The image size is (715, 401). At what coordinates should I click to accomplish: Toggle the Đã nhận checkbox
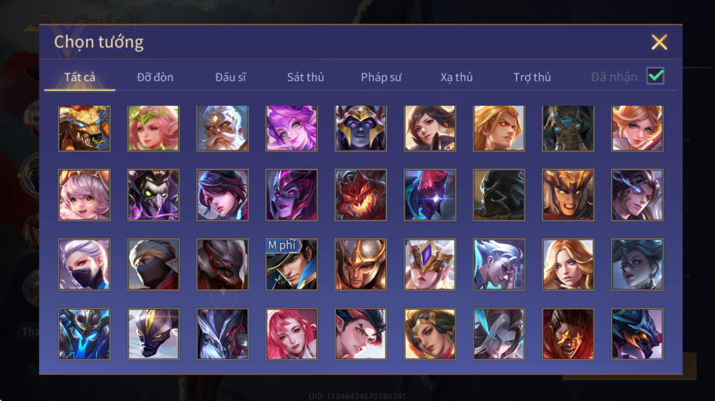click(x=655, y=76)
